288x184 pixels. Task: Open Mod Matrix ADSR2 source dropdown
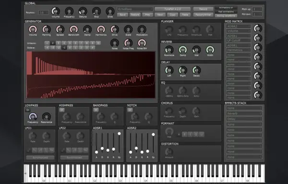(x=239, y=26)
